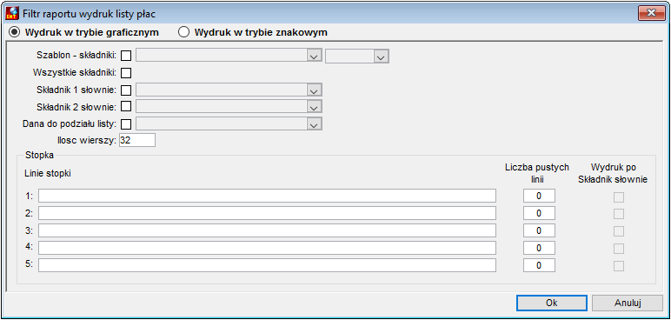Image resolution: width=671 pixels, height=320 pixels.
Task: Focus footer line 1 text field
Action: tap(267, 196)
